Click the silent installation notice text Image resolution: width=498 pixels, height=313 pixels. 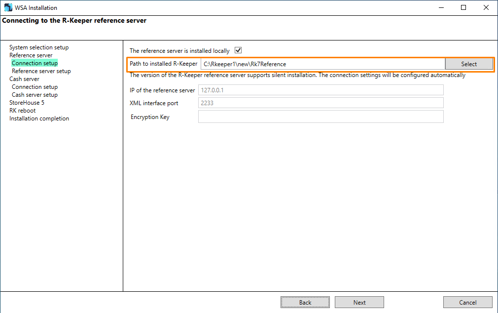click(x=297, y=75)
